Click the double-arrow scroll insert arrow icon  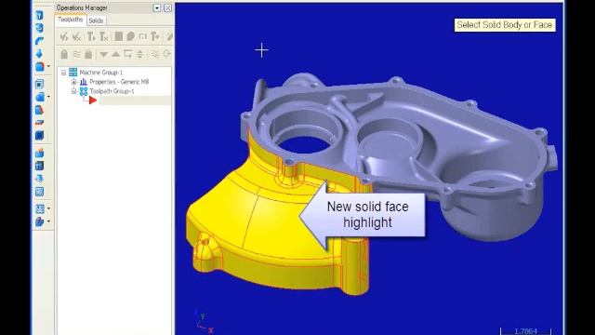(140, 54)
